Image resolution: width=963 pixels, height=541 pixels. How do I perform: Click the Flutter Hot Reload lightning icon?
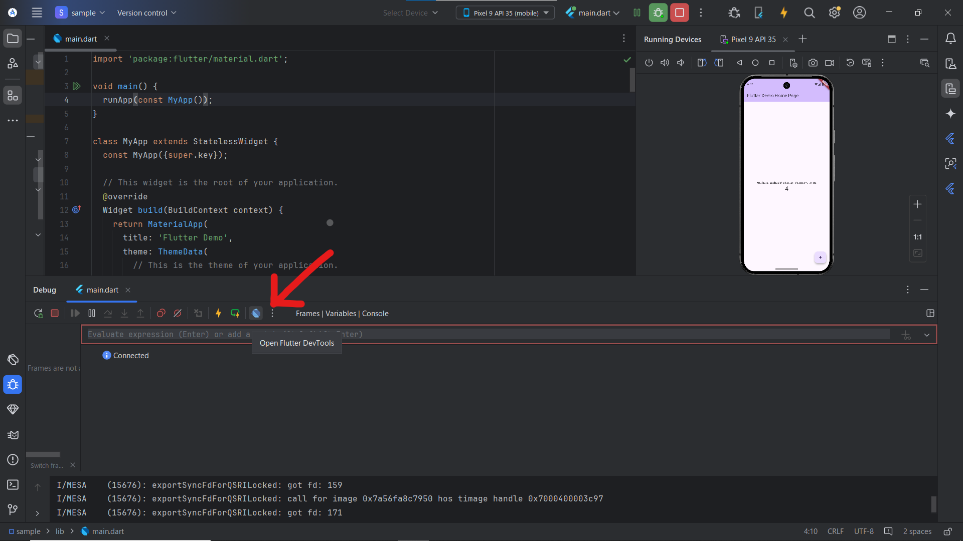click(x=218, y=313)
